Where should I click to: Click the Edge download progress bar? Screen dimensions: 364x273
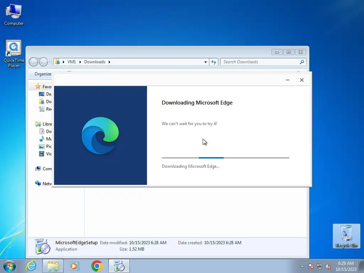225,158
